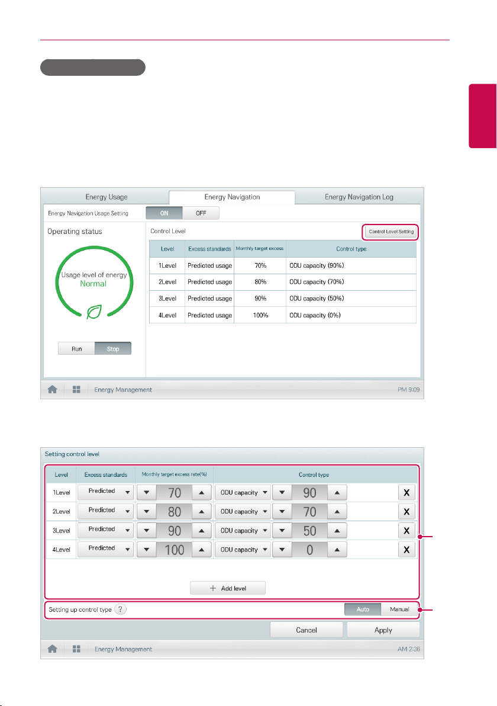Viewport: 497px width, 706px height.
Task: Open 3Level Predicted excess standards dropdown
Action: [105, 530]
